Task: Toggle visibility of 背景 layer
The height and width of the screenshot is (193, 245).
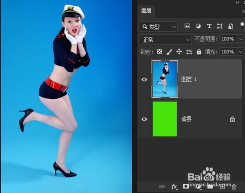Action: [x=144, y=119]
